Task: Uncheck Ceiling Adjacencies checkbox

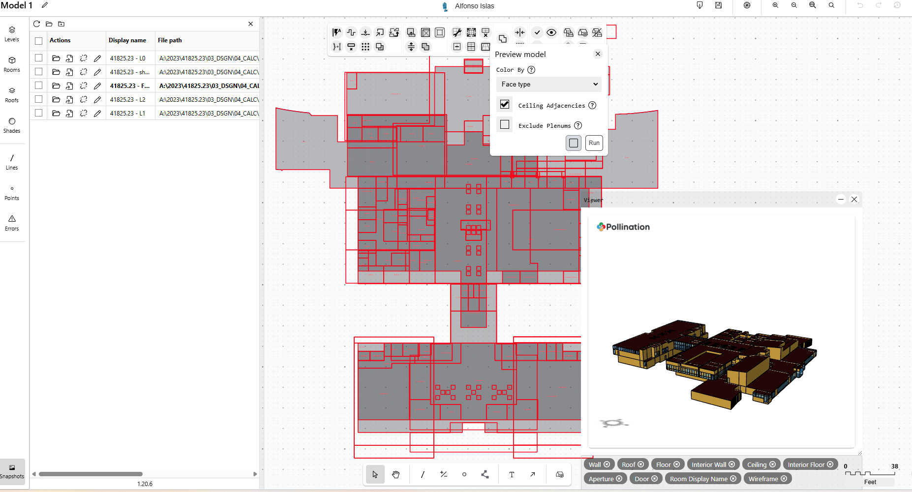Action: coord(505,104)
